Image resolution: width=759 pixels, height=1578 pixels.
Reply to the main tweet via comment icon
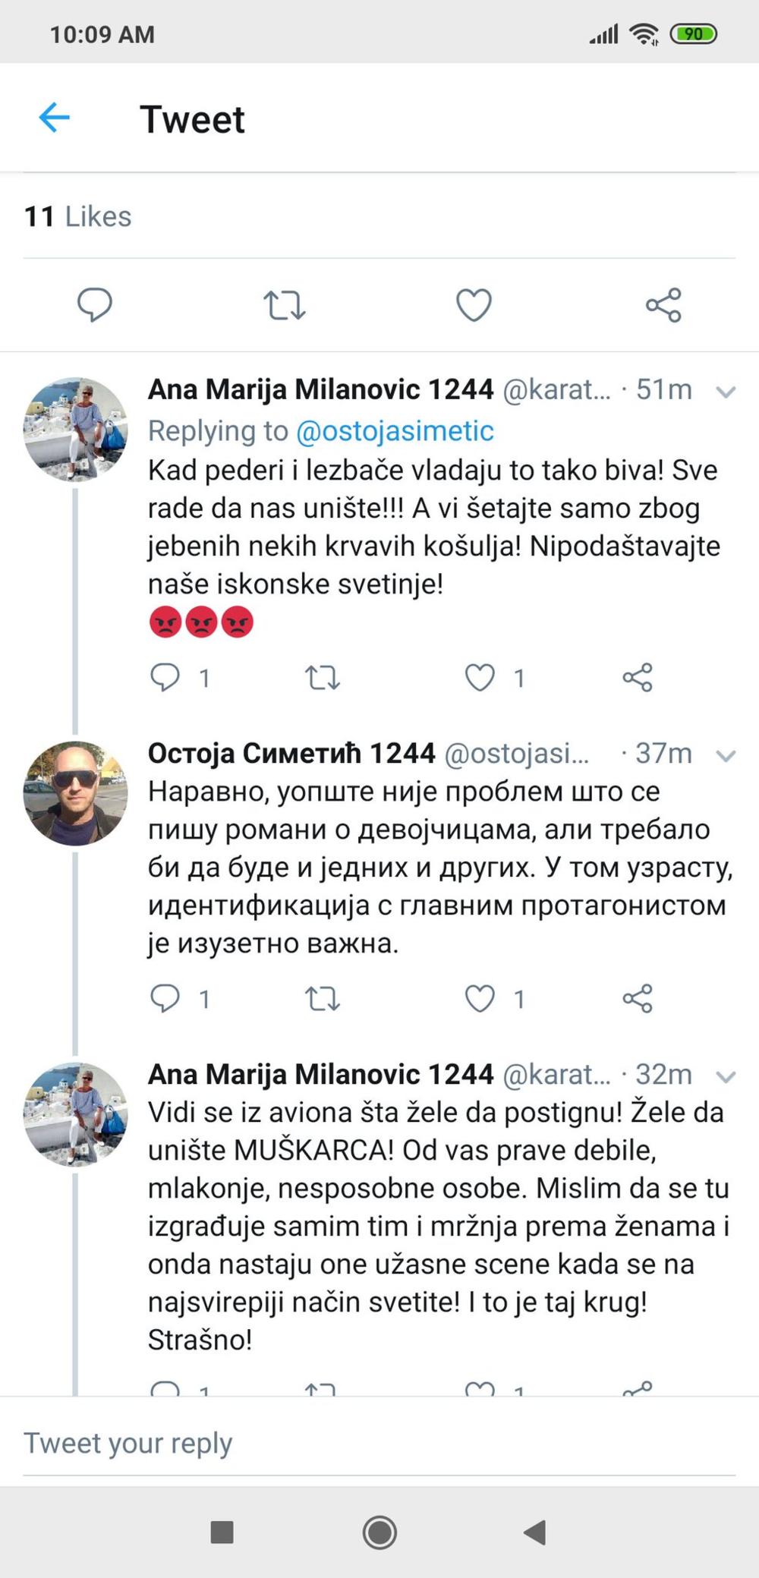click(95, 304)
